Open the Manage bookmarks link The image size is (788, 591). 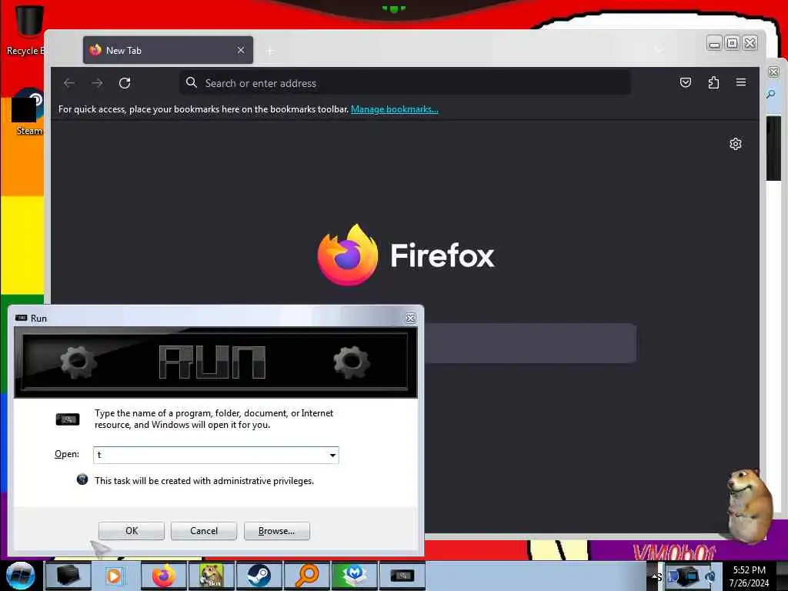point(395,109)
